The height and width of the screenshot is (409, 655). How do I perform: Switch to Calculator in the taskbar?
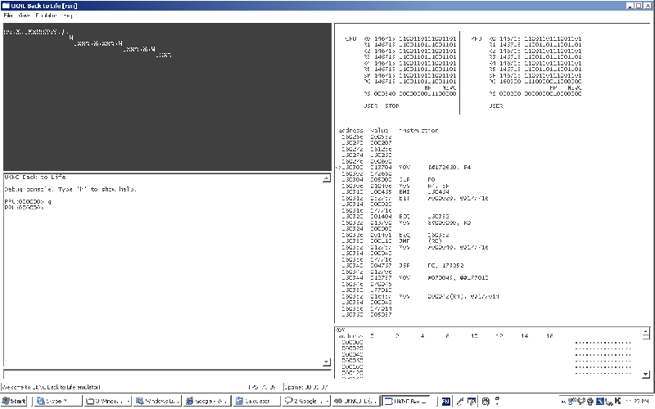(x=256, y=401)
